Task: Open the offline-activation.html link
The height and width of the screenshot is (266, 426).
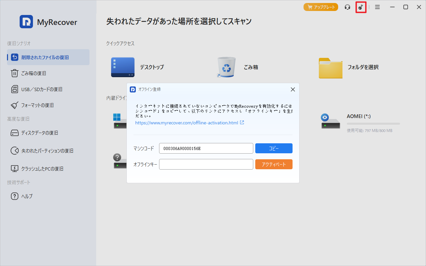Action: (187, 123)
